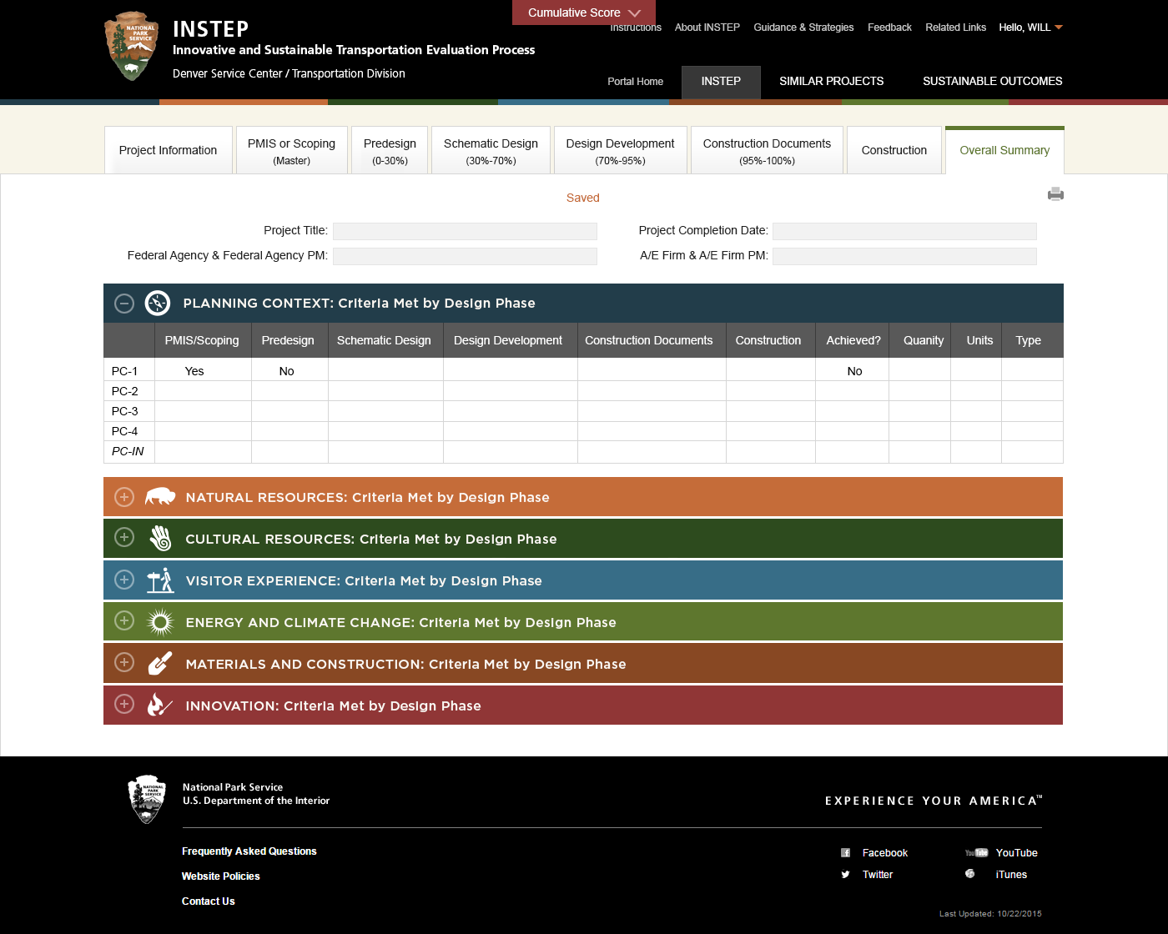Screen dimensions: 1168x934
Task: Collapse the Planning Context section
Action: [124, 304]
